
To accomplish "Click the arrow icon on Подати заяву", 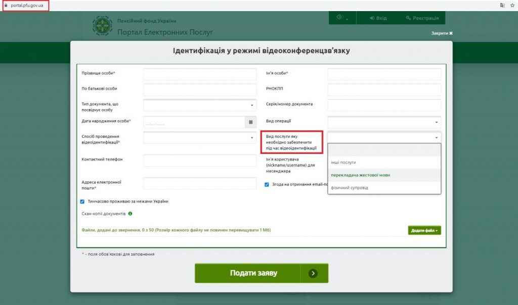I will pos(313,273).
